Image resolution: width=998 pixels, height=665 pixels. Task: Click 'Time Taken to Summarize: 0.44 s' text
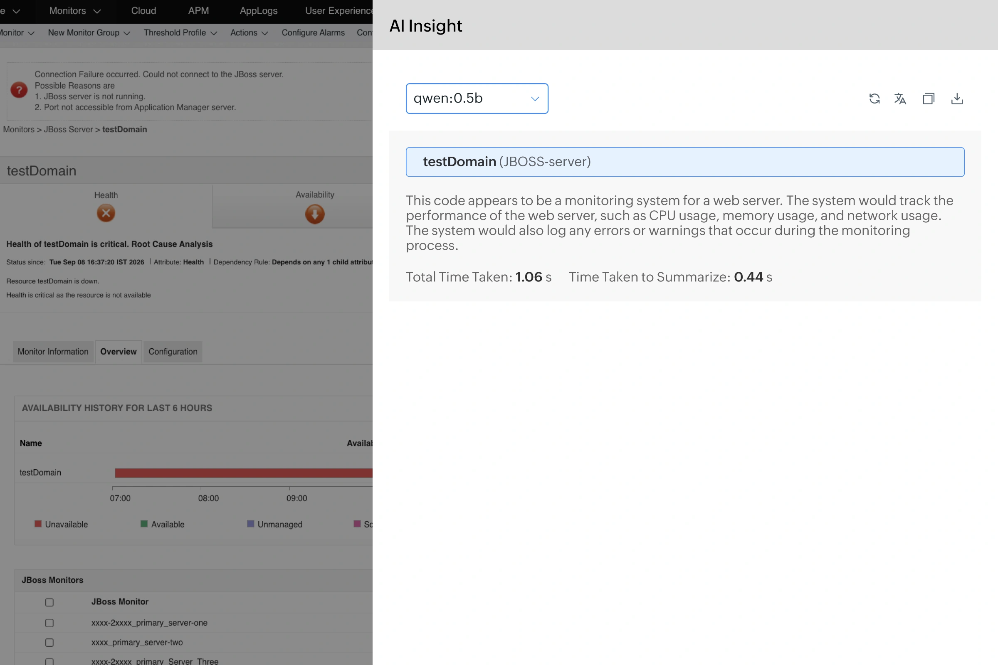(670, 277)
